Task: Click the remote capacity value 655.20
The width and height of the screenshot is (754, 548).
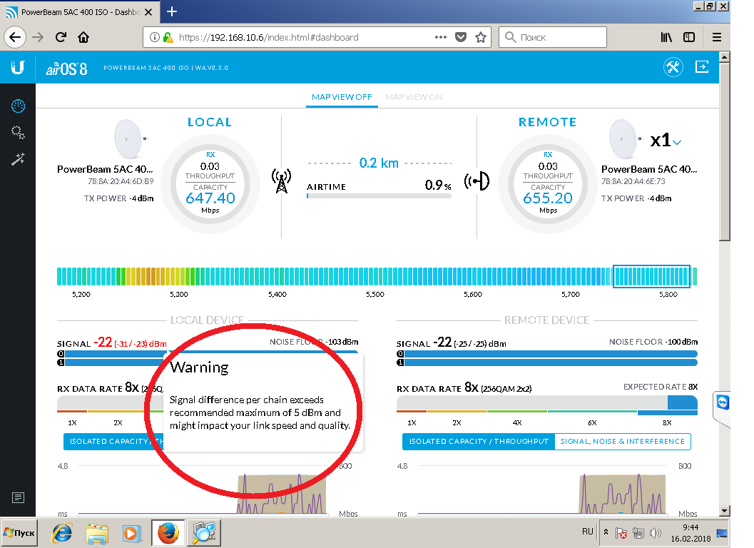Action: pos(548,198)
